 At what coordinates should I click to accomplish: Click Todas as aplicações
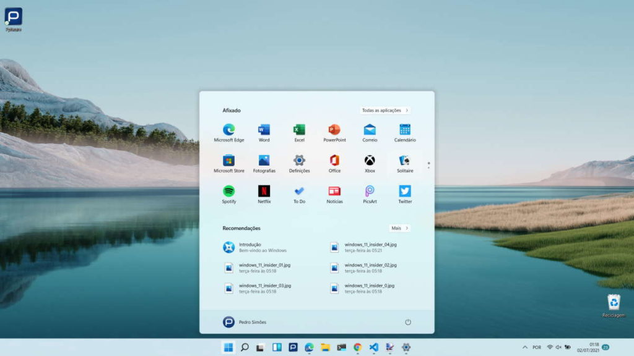click(384, 109)
